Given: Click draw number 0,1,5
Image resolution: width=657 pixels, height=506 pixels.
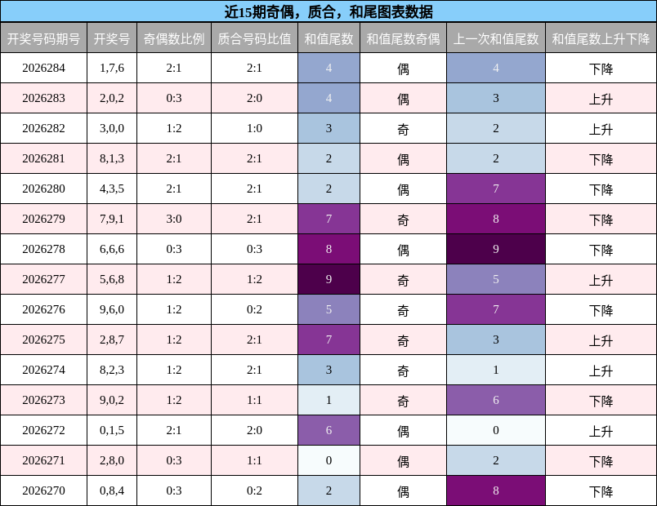Looking at the screenshot, I should tap(112, 430).
